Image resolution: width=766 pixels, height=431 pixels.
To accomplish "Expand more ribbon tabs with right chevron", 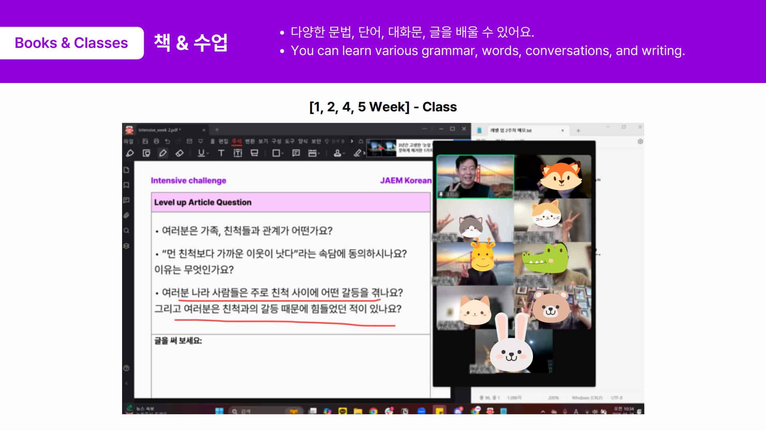I will [351, 141].
